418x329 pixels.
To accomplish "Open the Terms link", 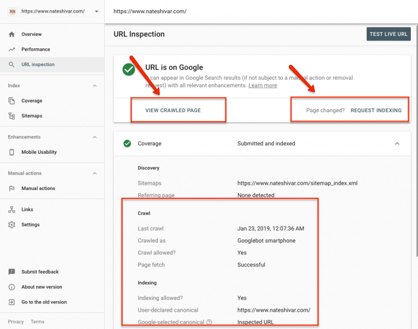I will pyautogui.click(x=38, y=322).
